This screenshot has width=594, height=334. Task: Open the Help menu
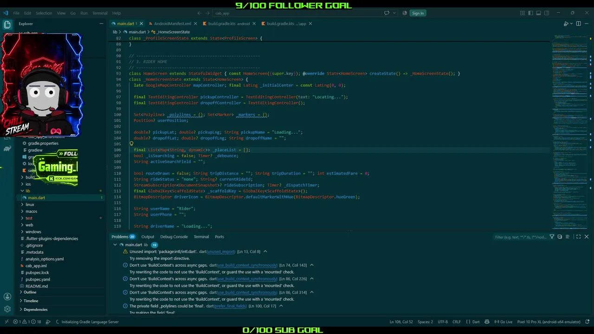click(x=116, y=13)
